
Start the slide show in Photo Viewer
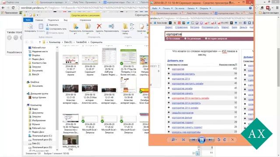tap(202, 140)
